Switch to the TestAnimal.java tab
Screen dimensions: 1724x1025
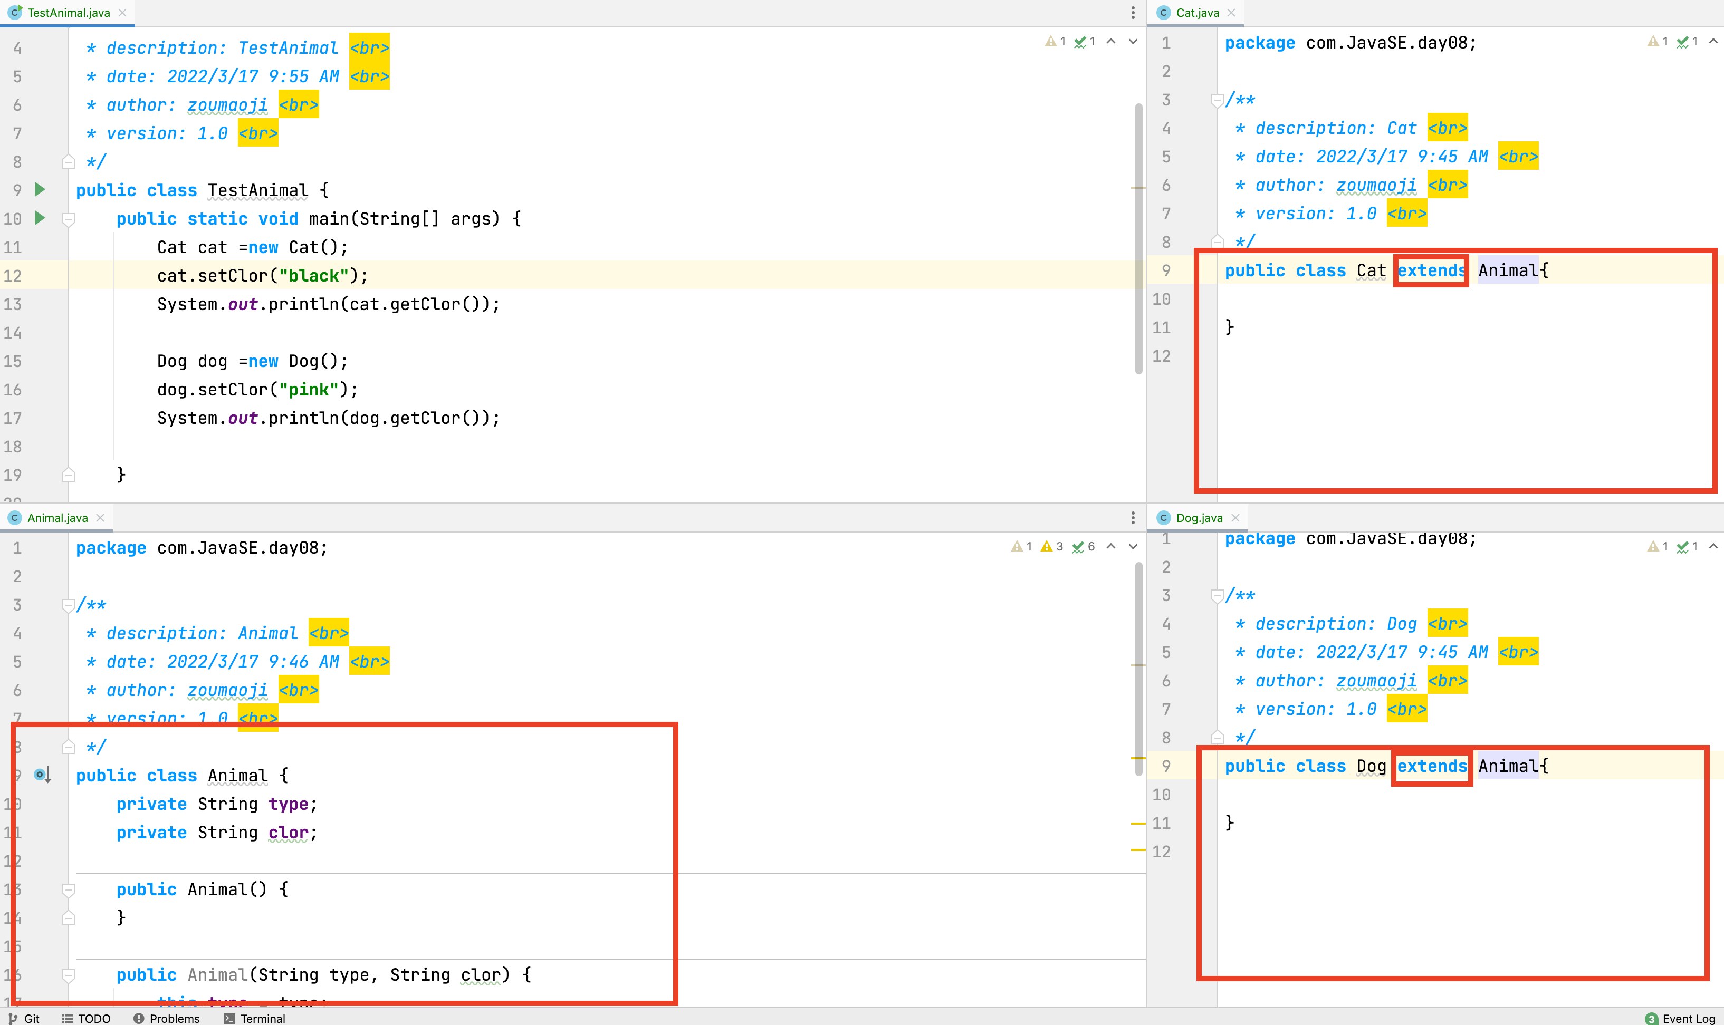(x=68, y=13)
